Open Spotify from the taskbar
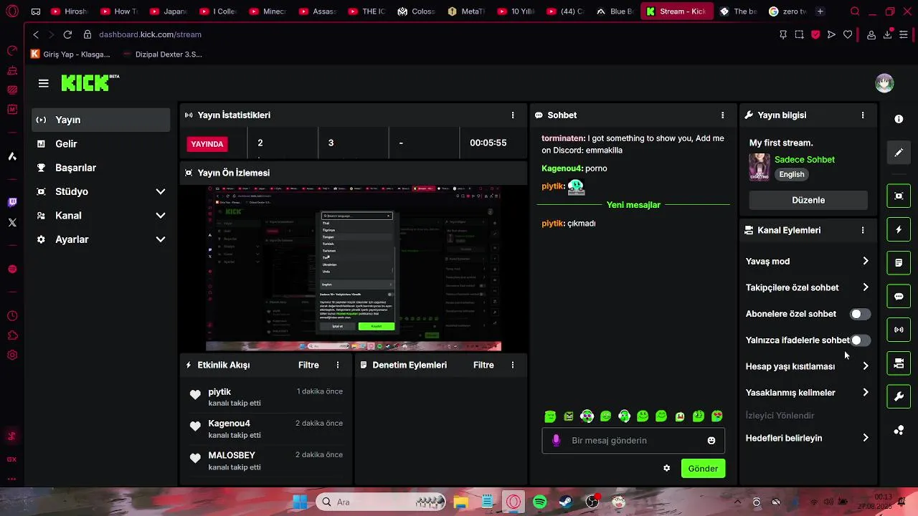Screen dimensions: 918x516 coord(540,502)
